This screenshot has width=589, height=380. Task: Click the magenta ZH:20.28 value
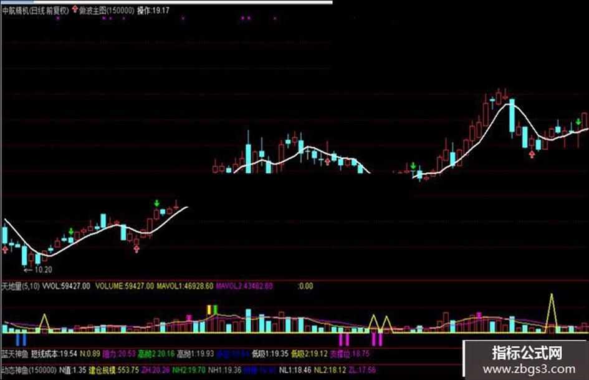155,370
